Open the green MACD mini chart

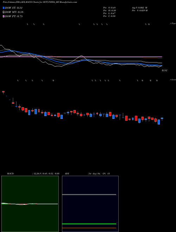[x=30, y=204]
